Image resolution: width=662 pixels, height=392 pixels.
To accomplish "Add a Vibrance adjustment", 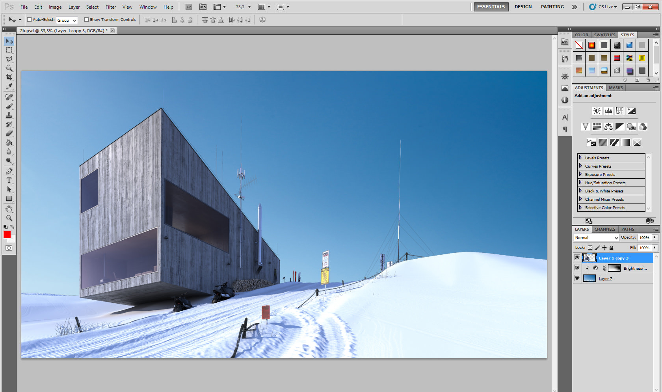I will pos(586,127).
